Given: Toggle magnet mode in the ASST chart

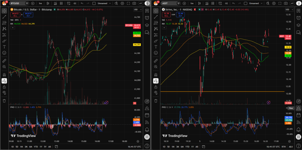Looking at the screenshot, I should coord(156,75).
